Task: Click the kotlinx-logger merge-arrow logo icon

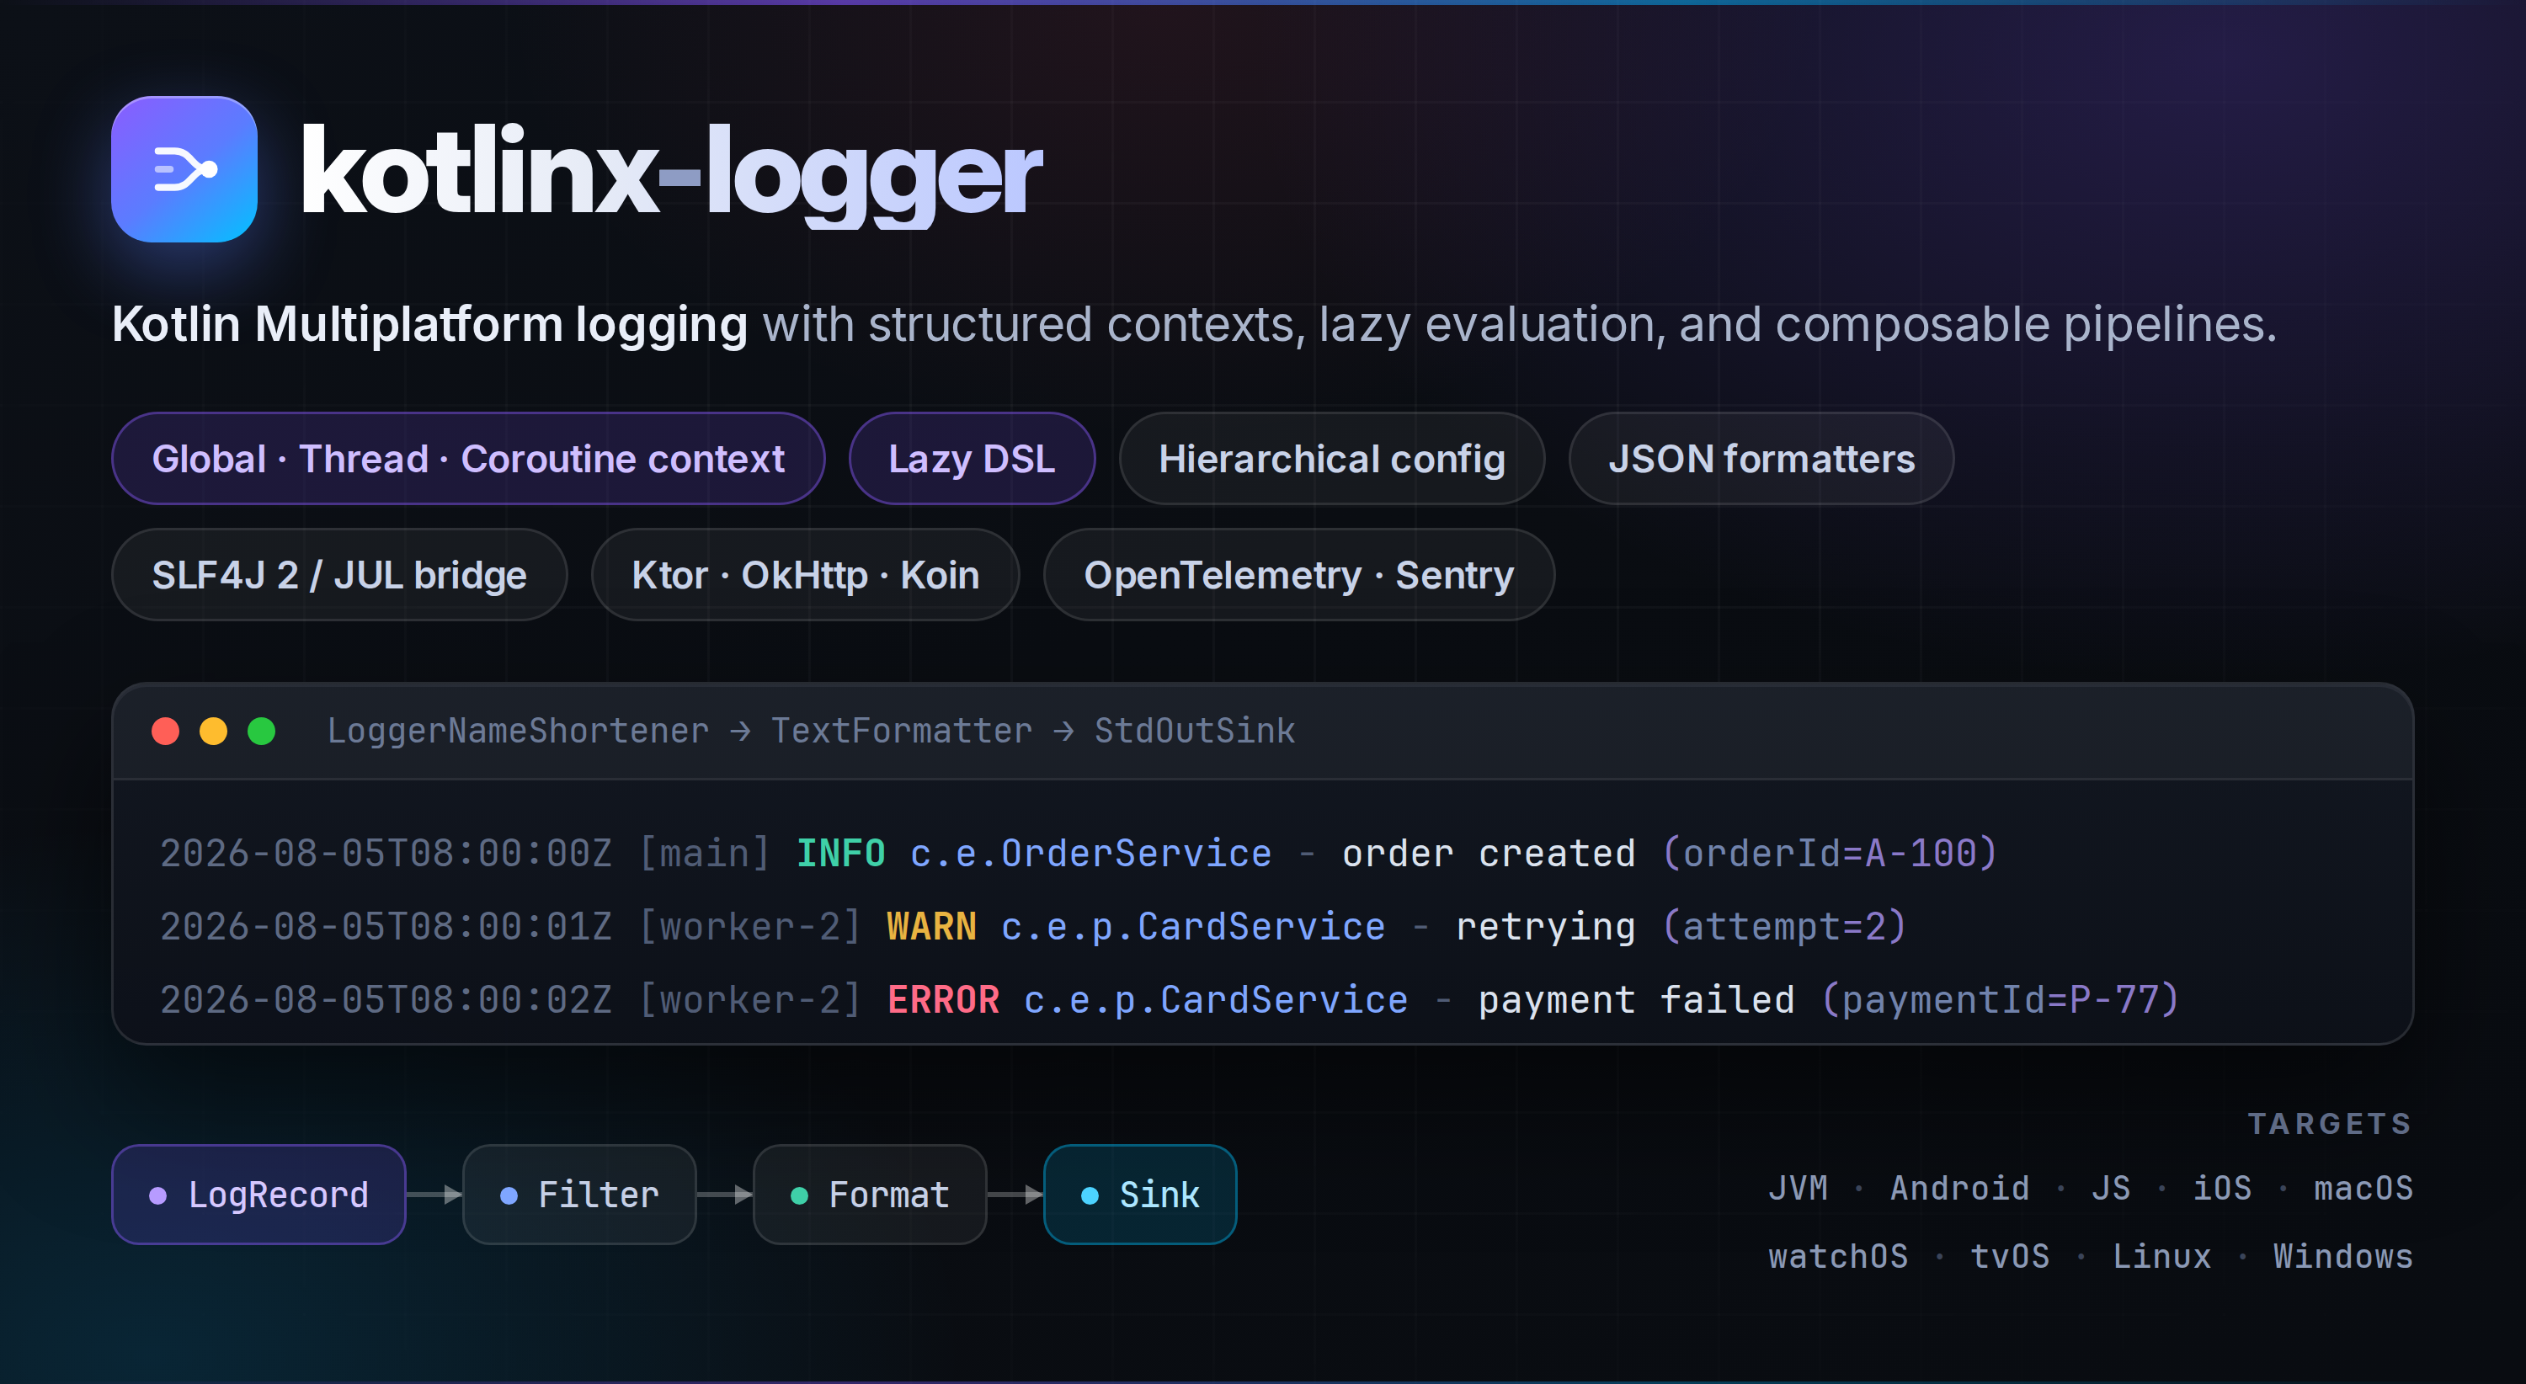Action: coord(184,169)
